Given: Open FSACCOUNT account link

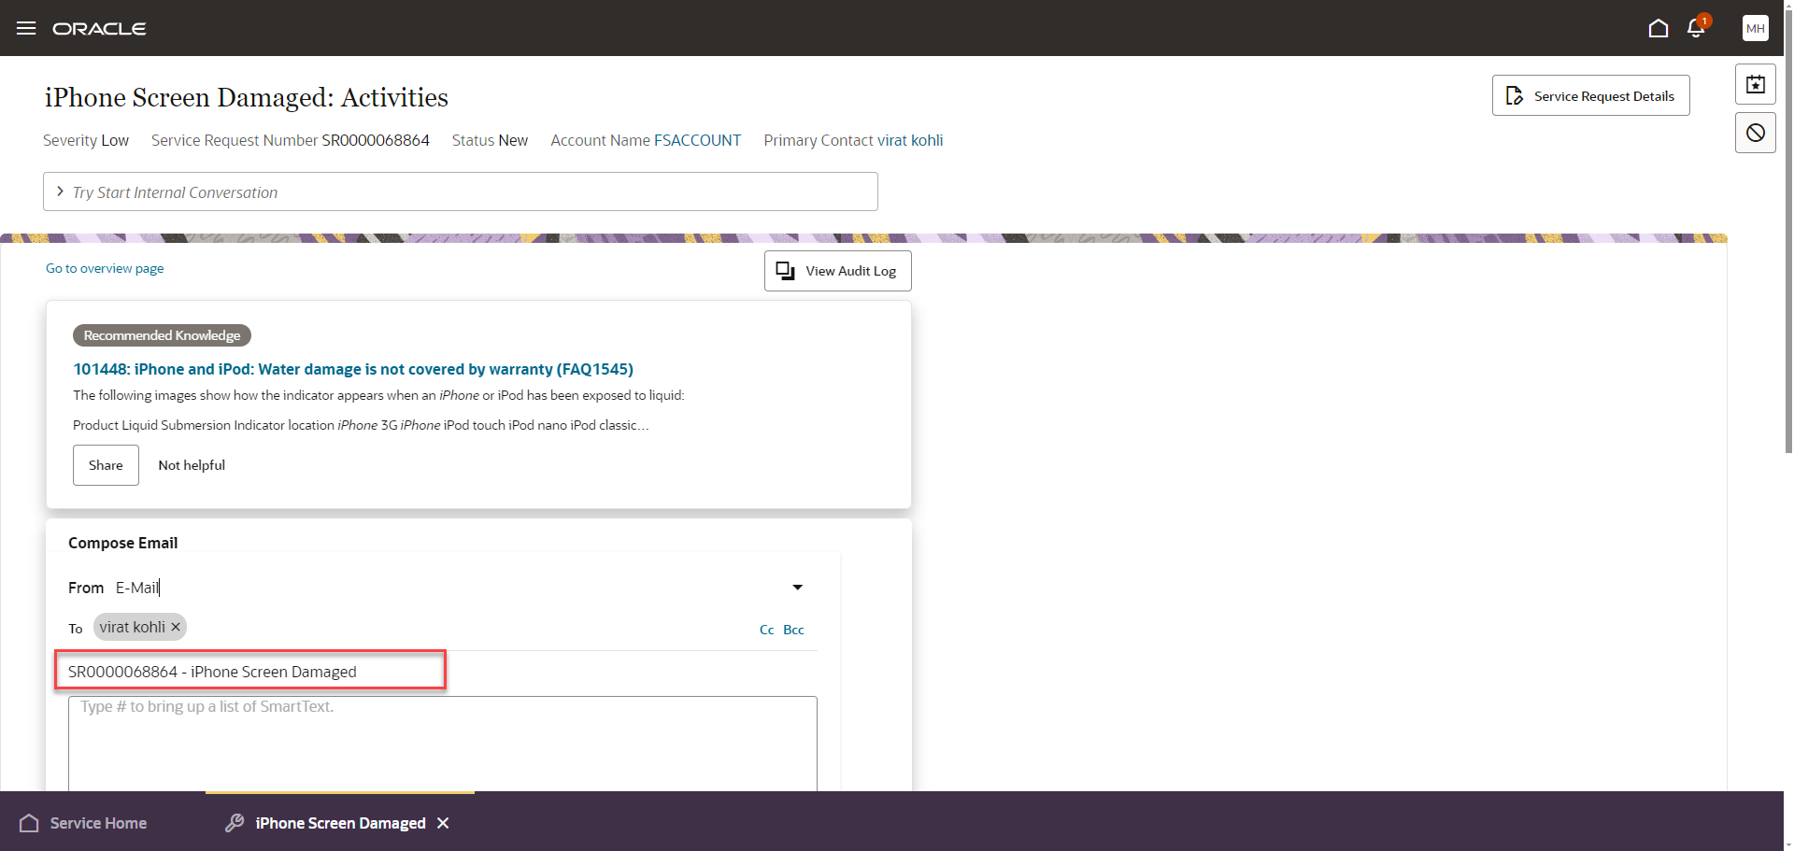Looking at the screenshot, I should (x=697, y=140).
